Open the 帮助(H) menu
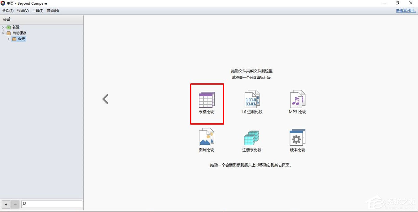The height and width of the screenshot is (212, 418). (53, 11)
